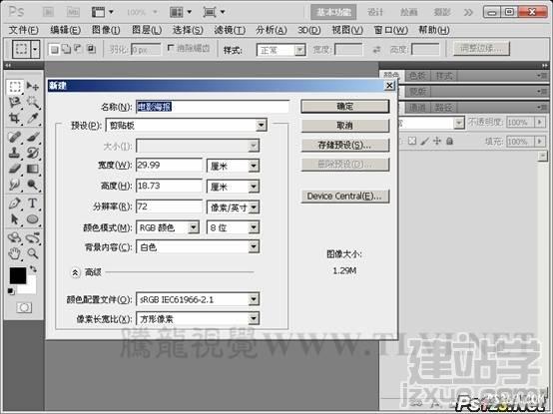
Task: Click the Device Central button
Action: [x=345, y=197]
